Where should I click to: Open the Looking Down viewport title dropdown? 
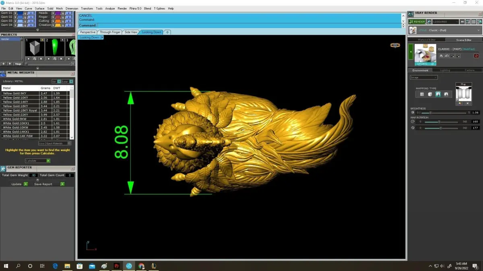102,37
